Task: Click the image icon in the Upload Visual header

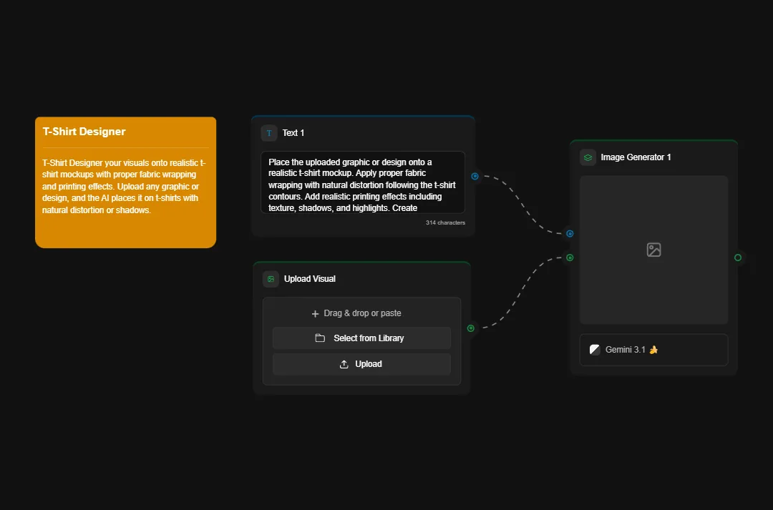Action: tap(271, 278)
